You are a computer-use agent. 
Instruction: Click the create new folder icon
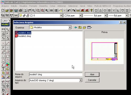[85, 27]
